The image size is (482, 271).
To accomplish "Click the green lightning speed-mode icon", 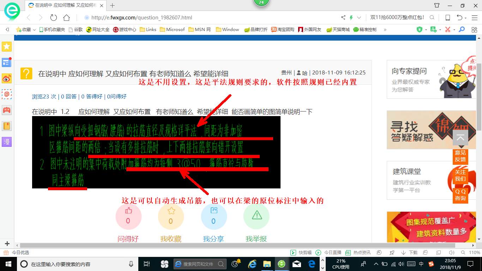I will (x=351, y=18).
